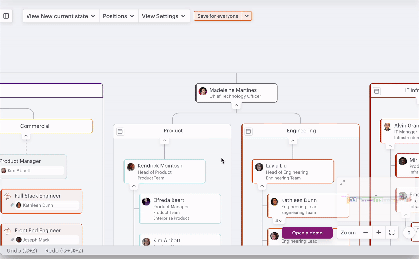Open the Positions menu
419x259 pixels.
click(x=118, y=16)
